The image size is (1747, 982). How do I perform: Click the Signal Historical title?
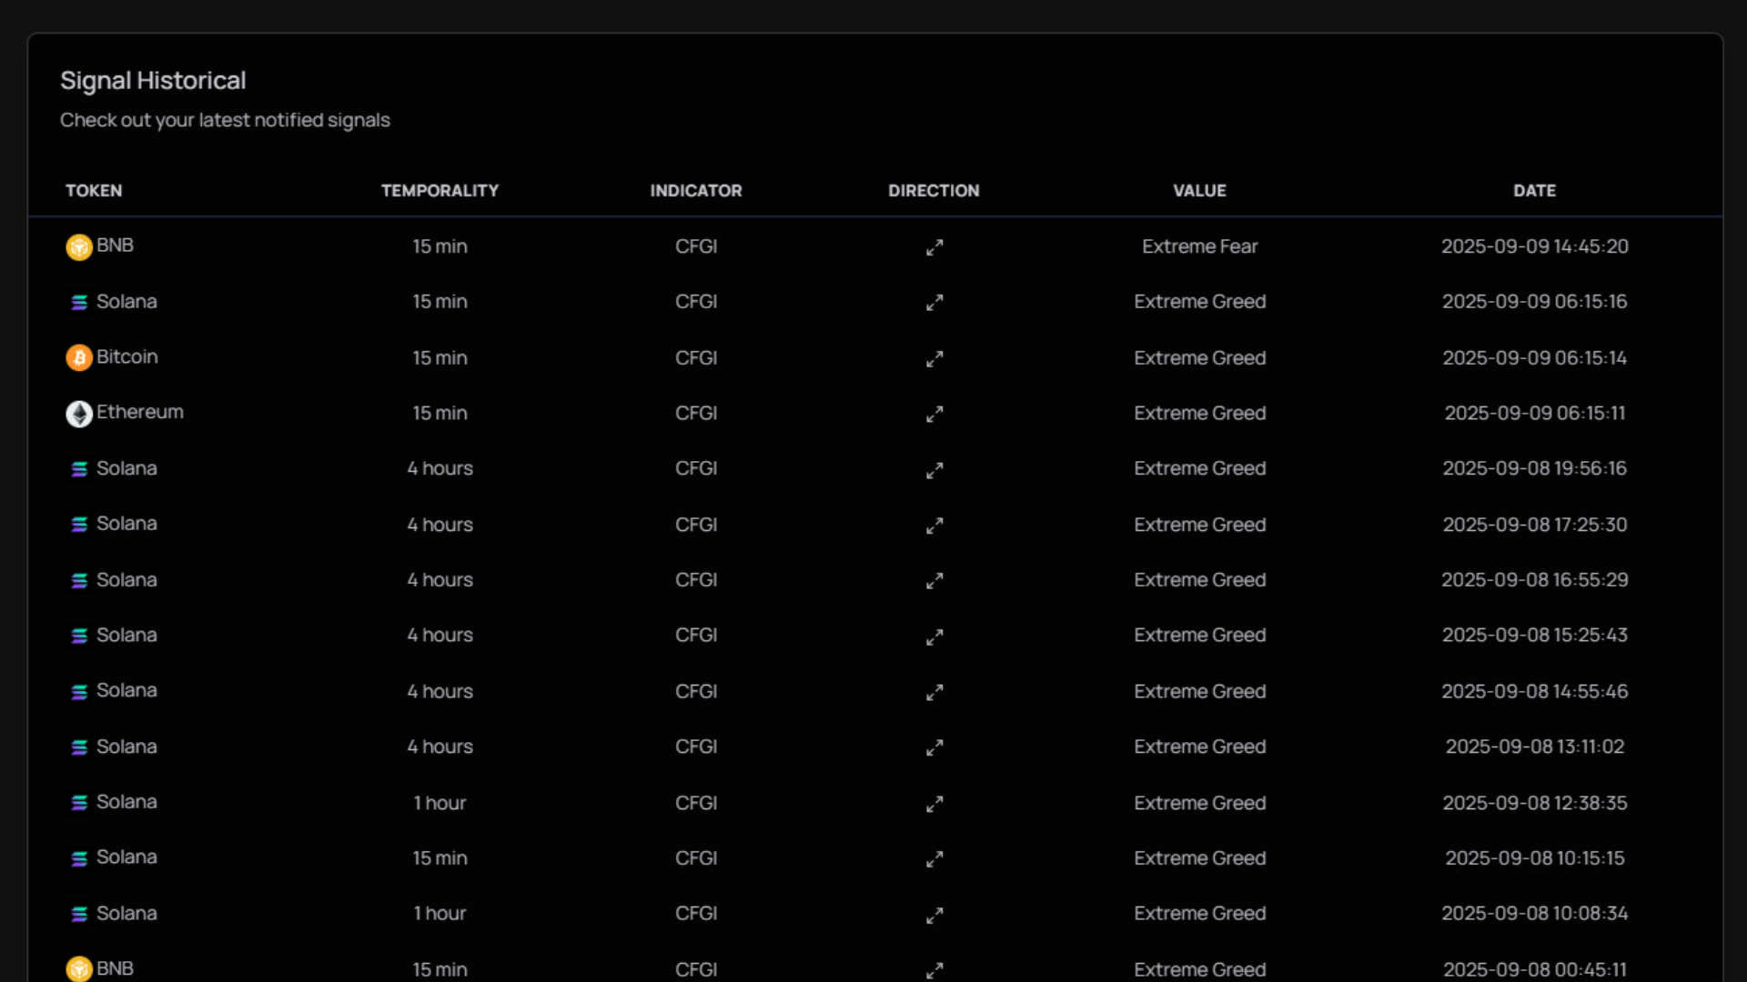[153, 81]
